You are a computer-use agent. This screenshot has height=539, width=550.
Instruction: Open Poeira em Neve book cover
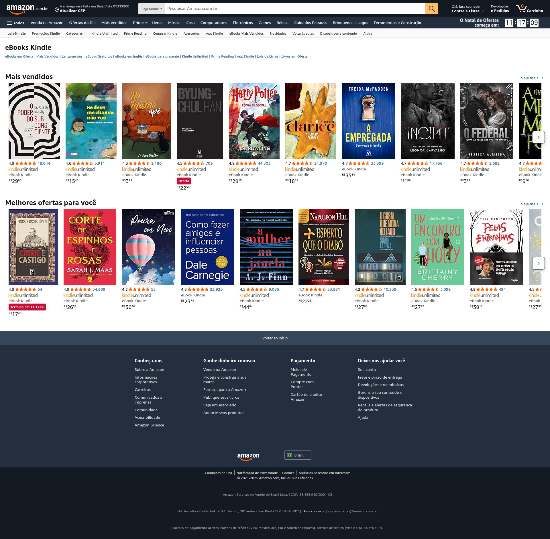(x=149, y=247)
